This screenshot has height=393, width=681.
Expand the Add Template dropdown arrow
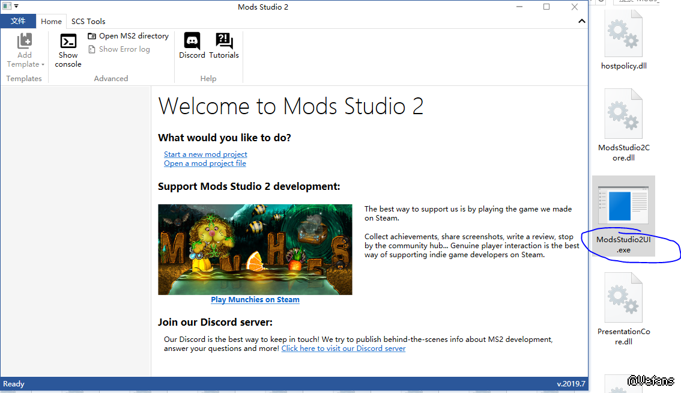(43, 65)
